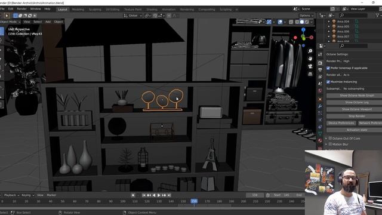
Task: Open the Render menu
Action: point(21,9)
